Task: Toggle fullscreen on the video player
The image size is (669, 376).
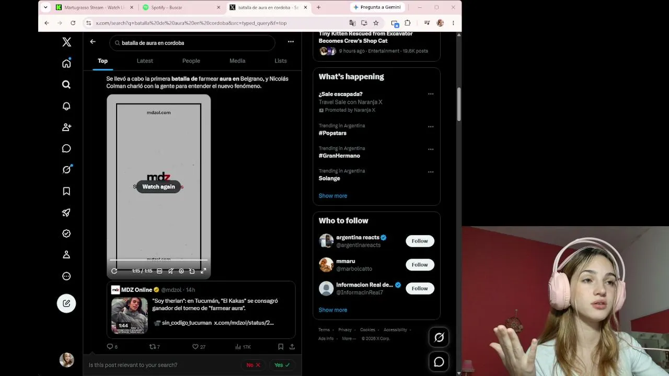Action: (x=203, y=271)
